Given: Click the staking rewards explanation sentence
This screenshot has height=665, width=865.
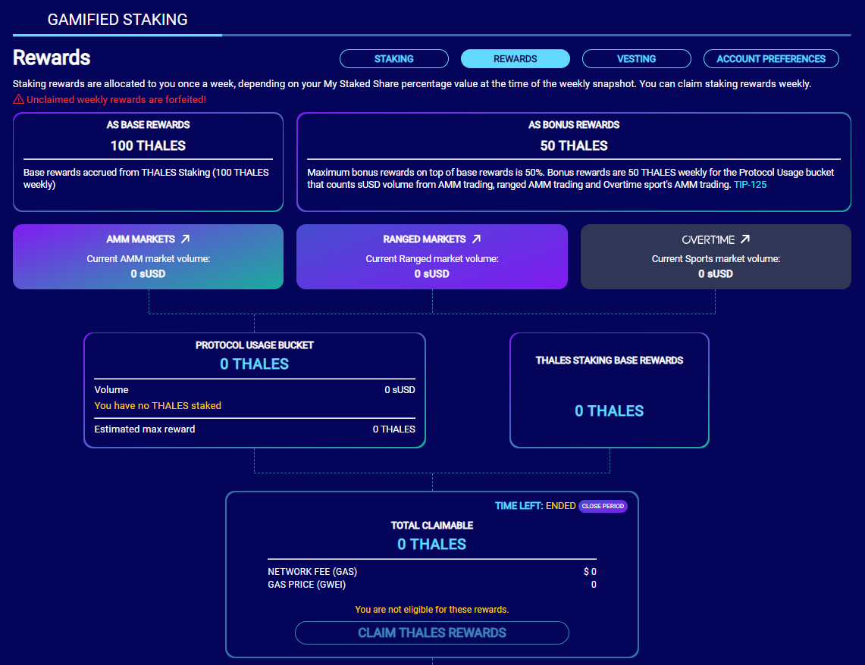Looking at the screenshot, I should click(412, 84).
